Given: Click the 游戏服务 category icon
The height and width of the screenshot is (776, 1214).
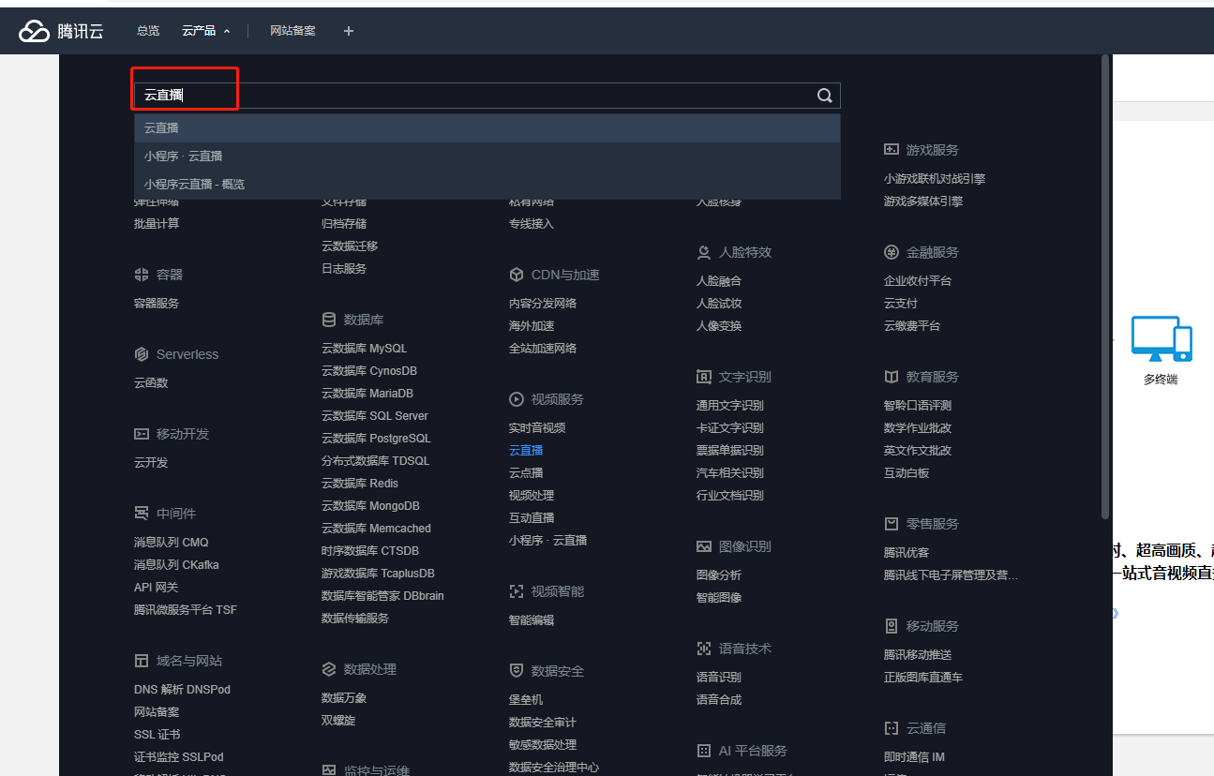Looking at the screenshot, I should [x=892, y=150].
